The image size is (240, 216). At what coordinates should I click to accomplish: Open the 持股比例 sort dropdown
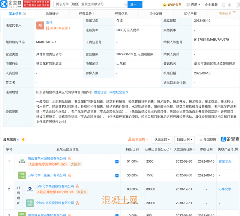point(184,140)
